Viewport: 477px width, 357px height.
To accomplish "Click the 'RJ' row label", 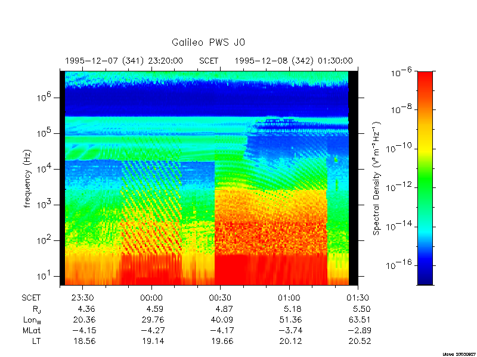I will [x=36, y=309].
